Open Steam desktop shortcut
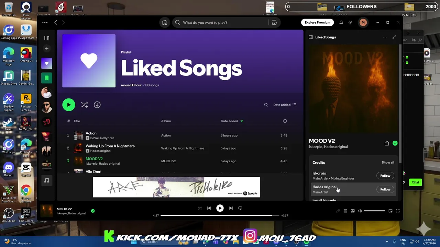 coord(9,124)
